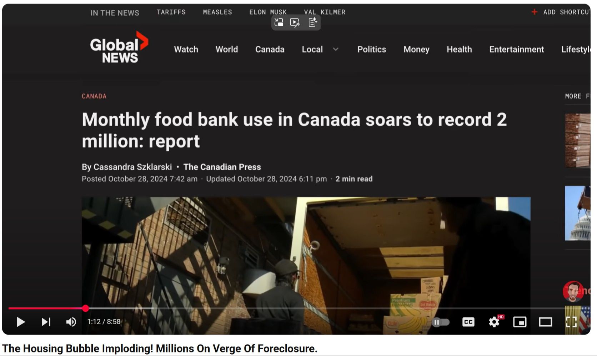This screenshot has height=356, width=597.
Task: Toggle autoplay switch
Action: pyautogui.click(x=441, y=322)
